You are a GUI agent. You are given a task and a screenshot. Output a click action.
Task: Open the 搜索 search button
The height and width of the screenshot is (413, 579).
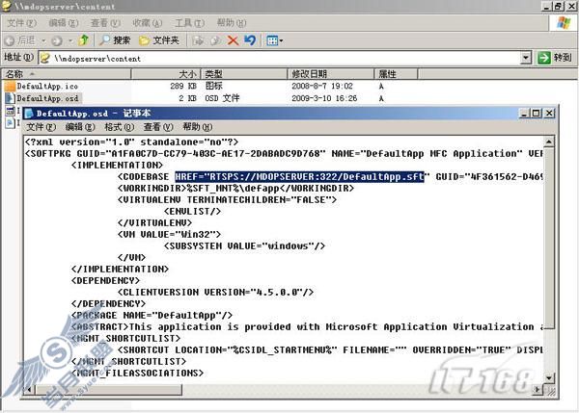click(115, 40)
